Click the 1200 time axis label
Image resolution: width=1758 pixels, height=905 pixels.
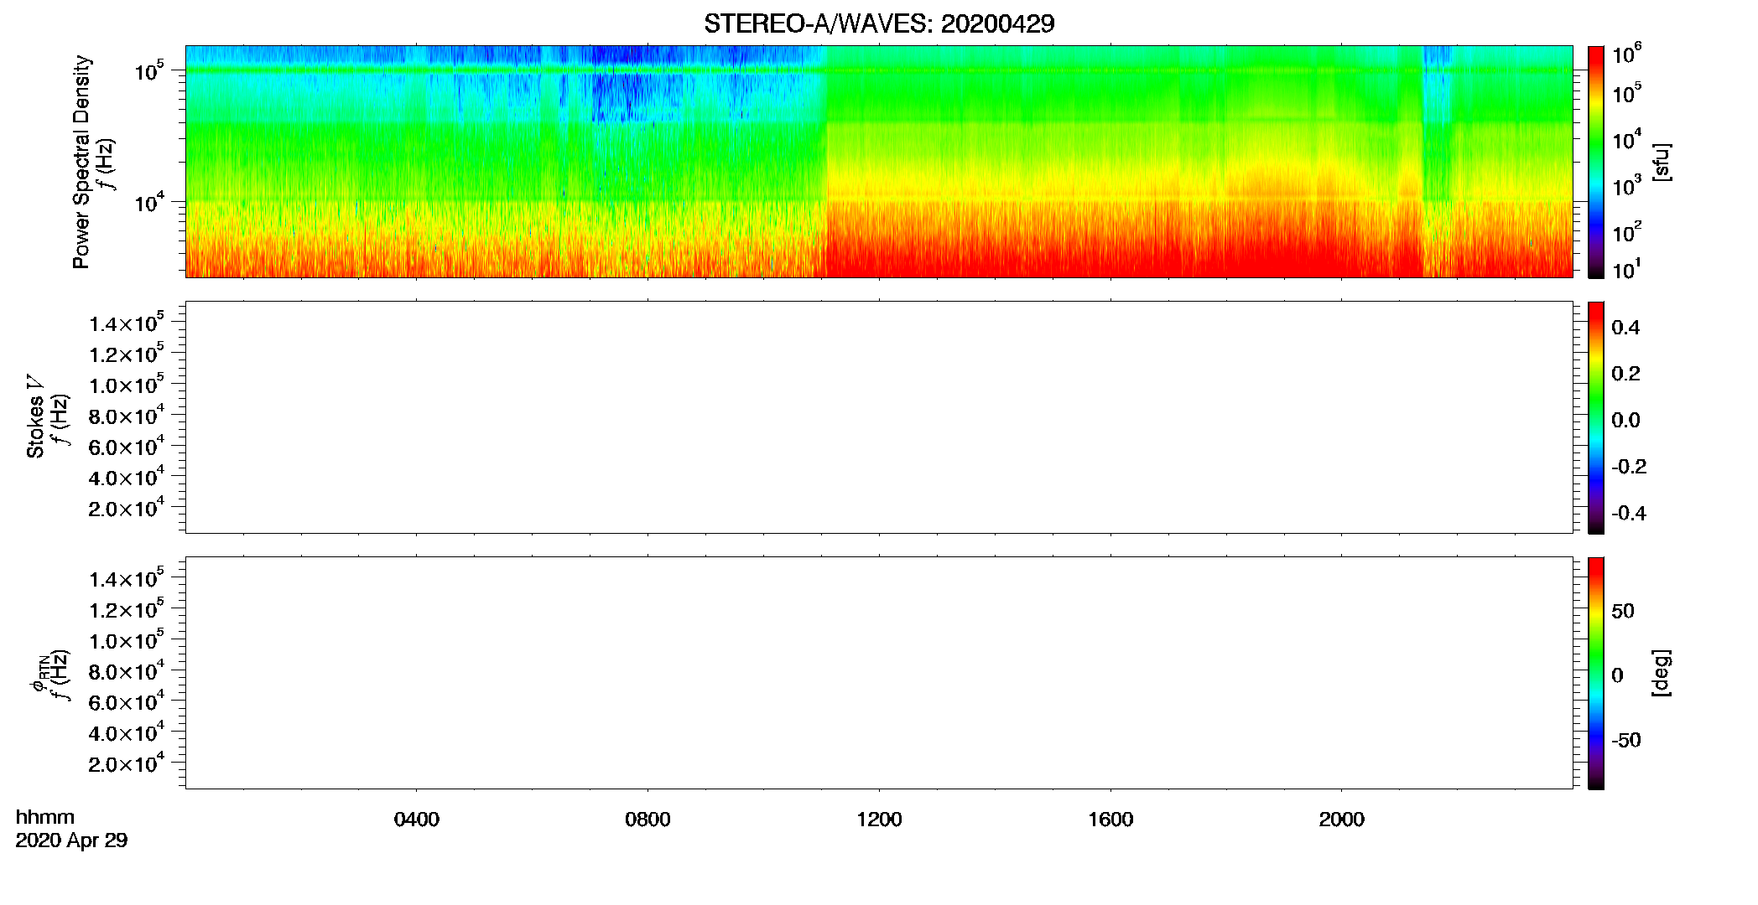coord(879,820)
